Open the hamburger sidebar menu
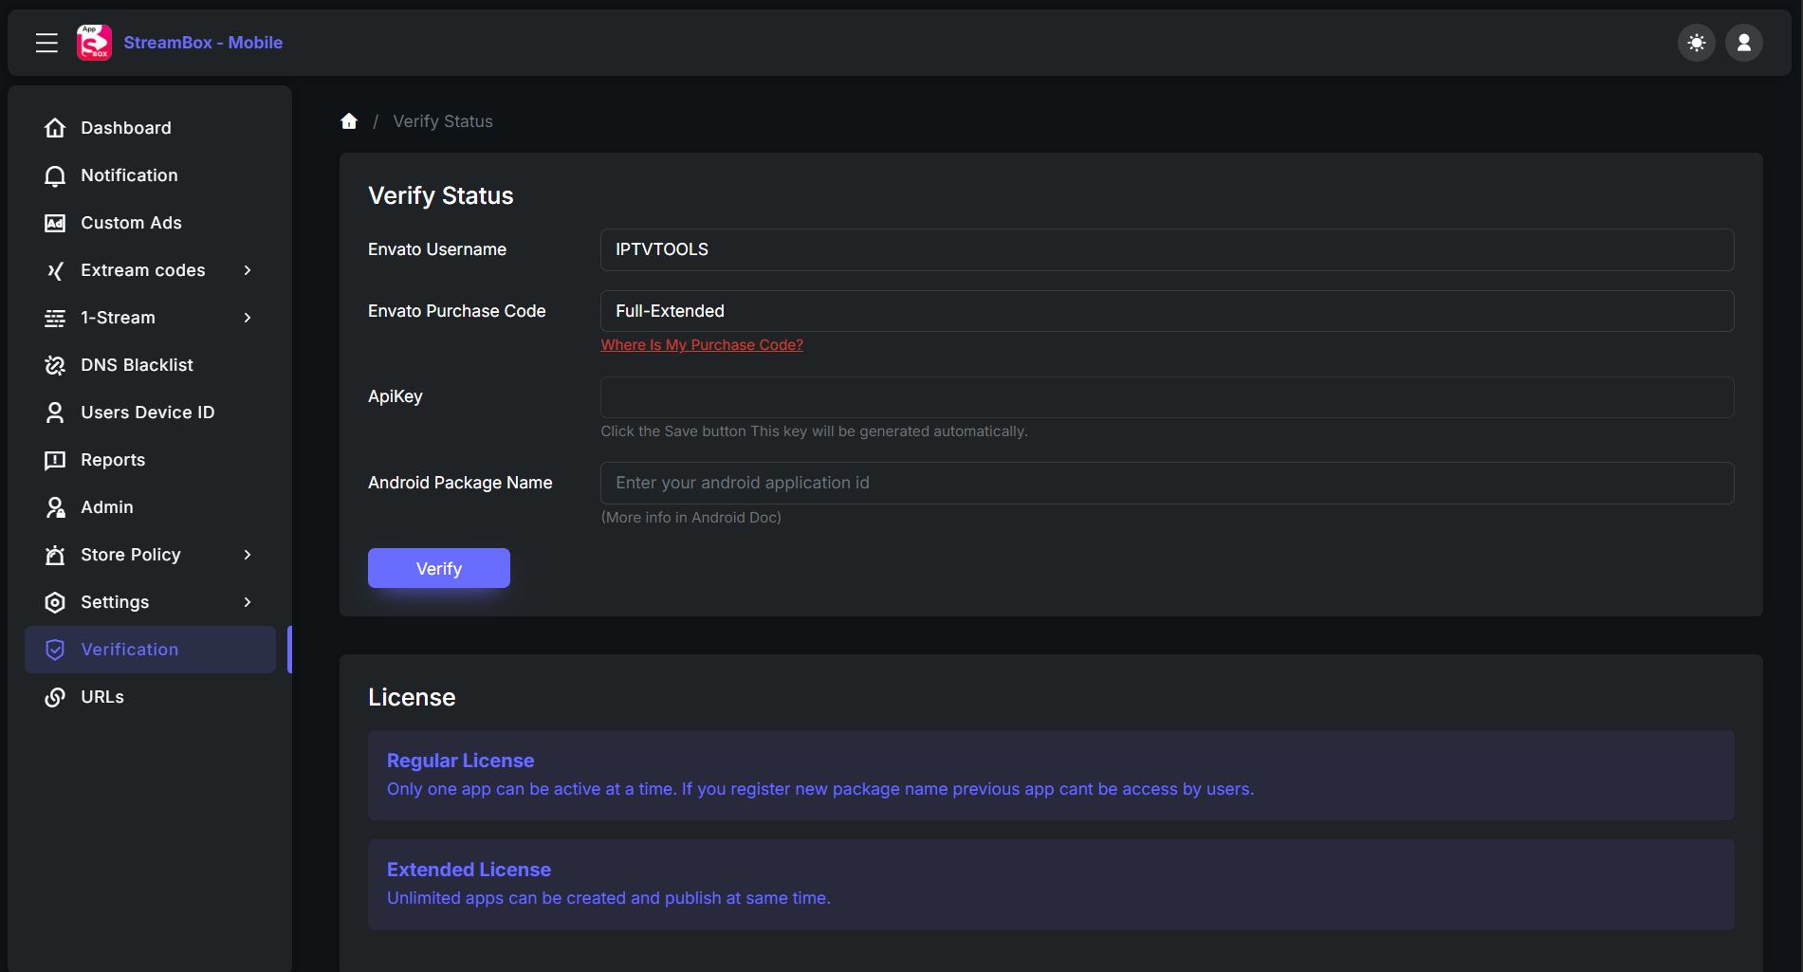Image resolution: width=1803 pixels, height=972 pixels. [46, 43]
